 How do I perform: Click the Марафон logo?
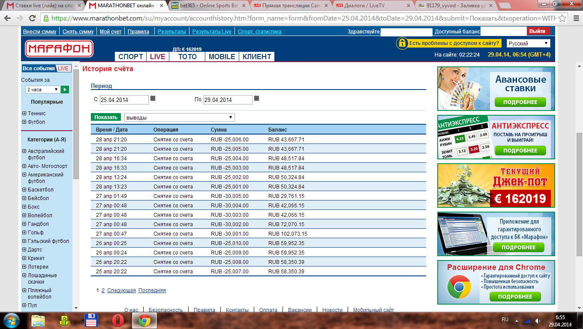[x=59, y=49]
